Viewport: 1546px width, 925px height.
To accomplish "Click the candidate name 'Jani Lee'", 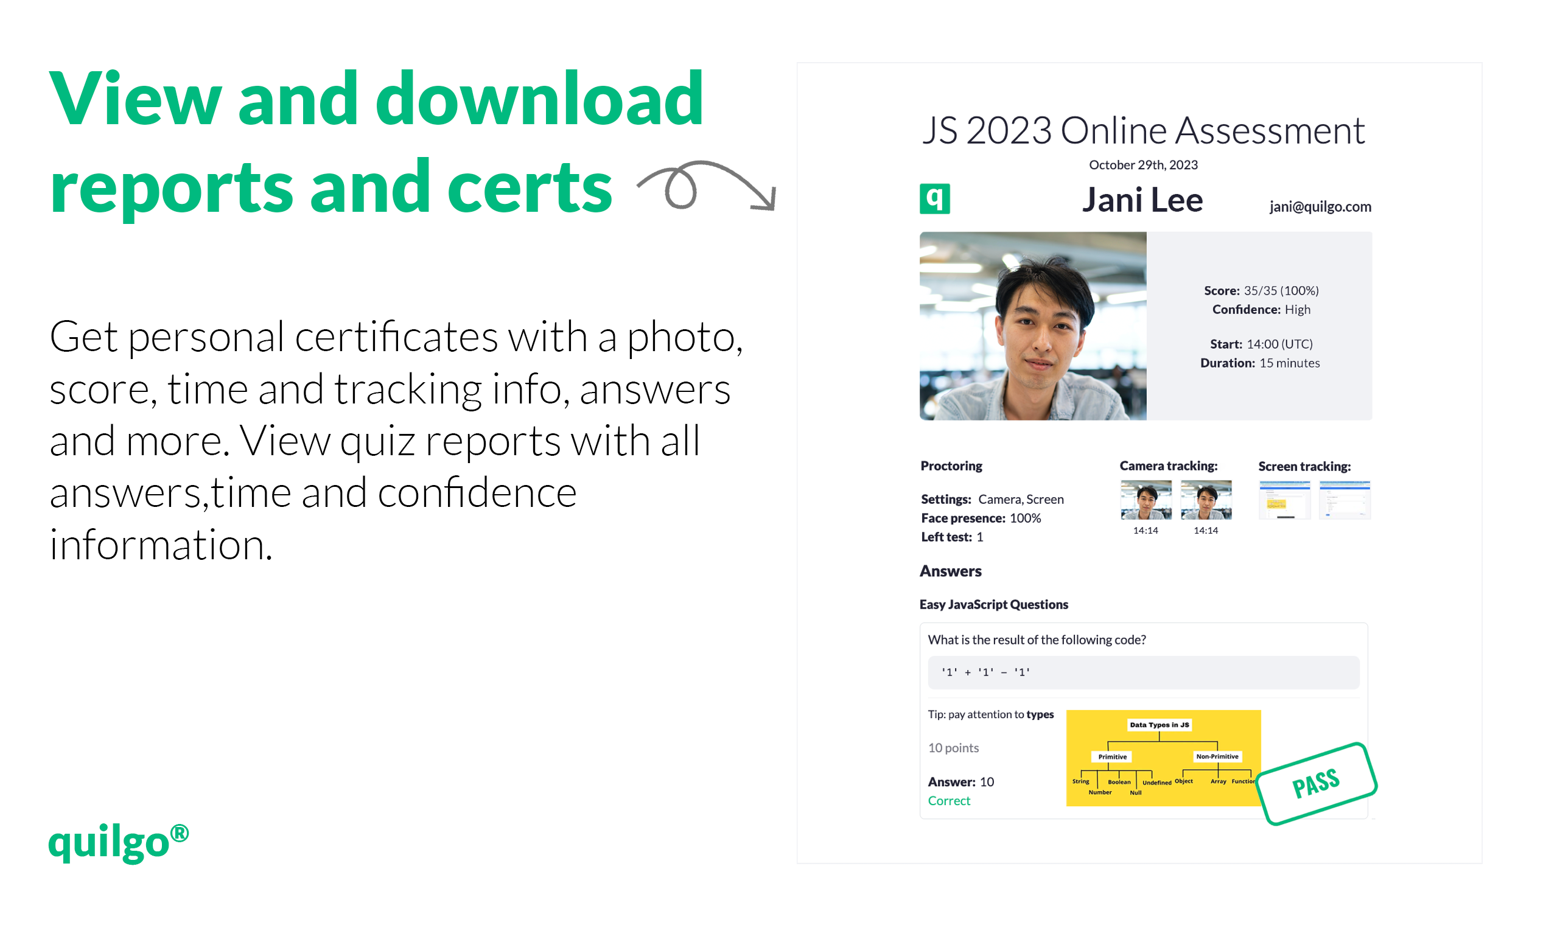I will (1142, 200).
